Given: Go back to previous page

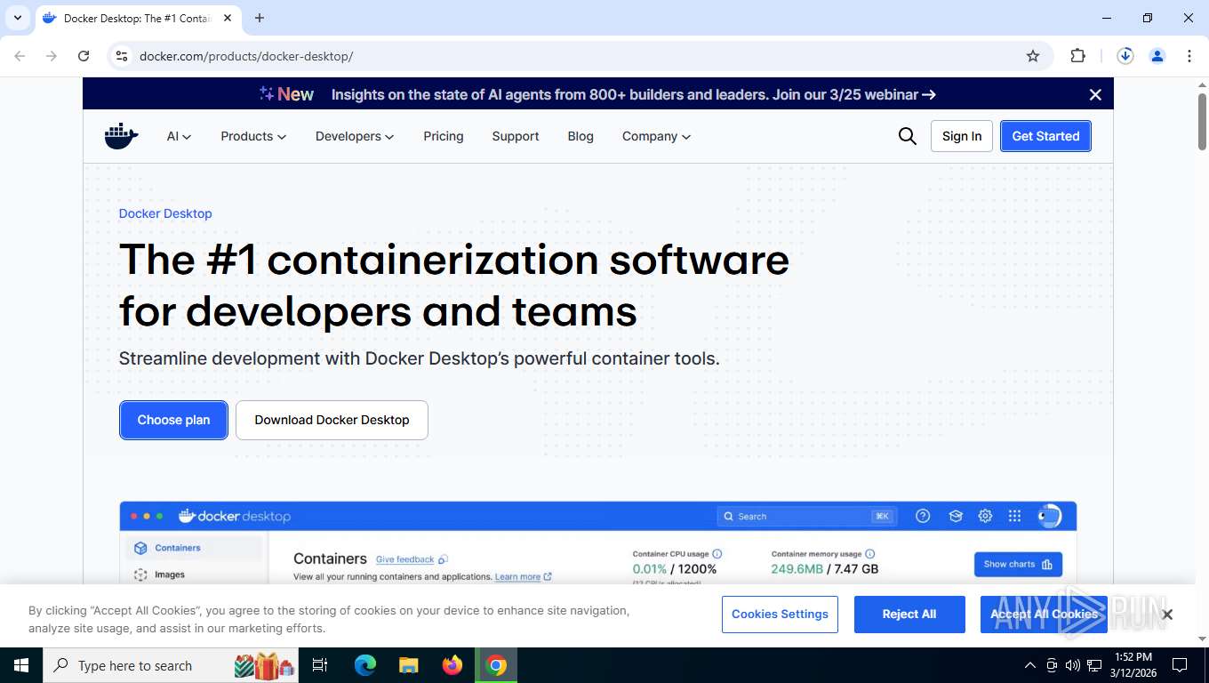Looking at the screenshot, I should click(x=20, y=56).
